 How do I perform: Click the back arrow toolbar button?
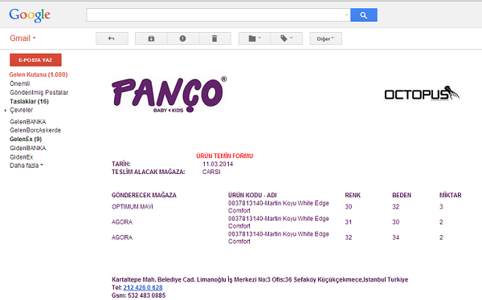coord(112,39)
